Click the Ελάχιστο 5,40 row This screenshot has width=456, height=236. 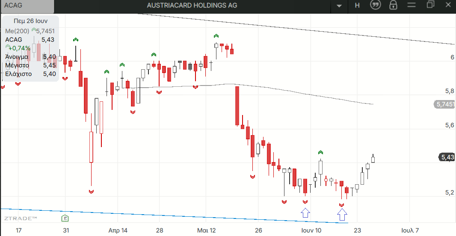30,74
